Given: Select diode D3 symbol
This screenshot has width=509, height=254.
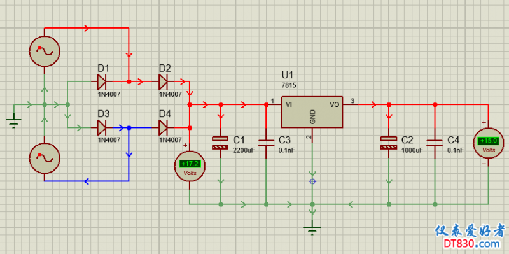Looking at the screenshot, I should [x=102, y=128].
